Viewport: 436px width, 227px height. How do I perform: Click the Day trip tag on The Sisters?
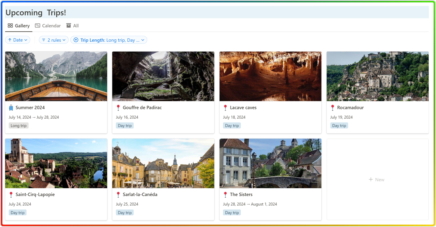click(232, 213)
